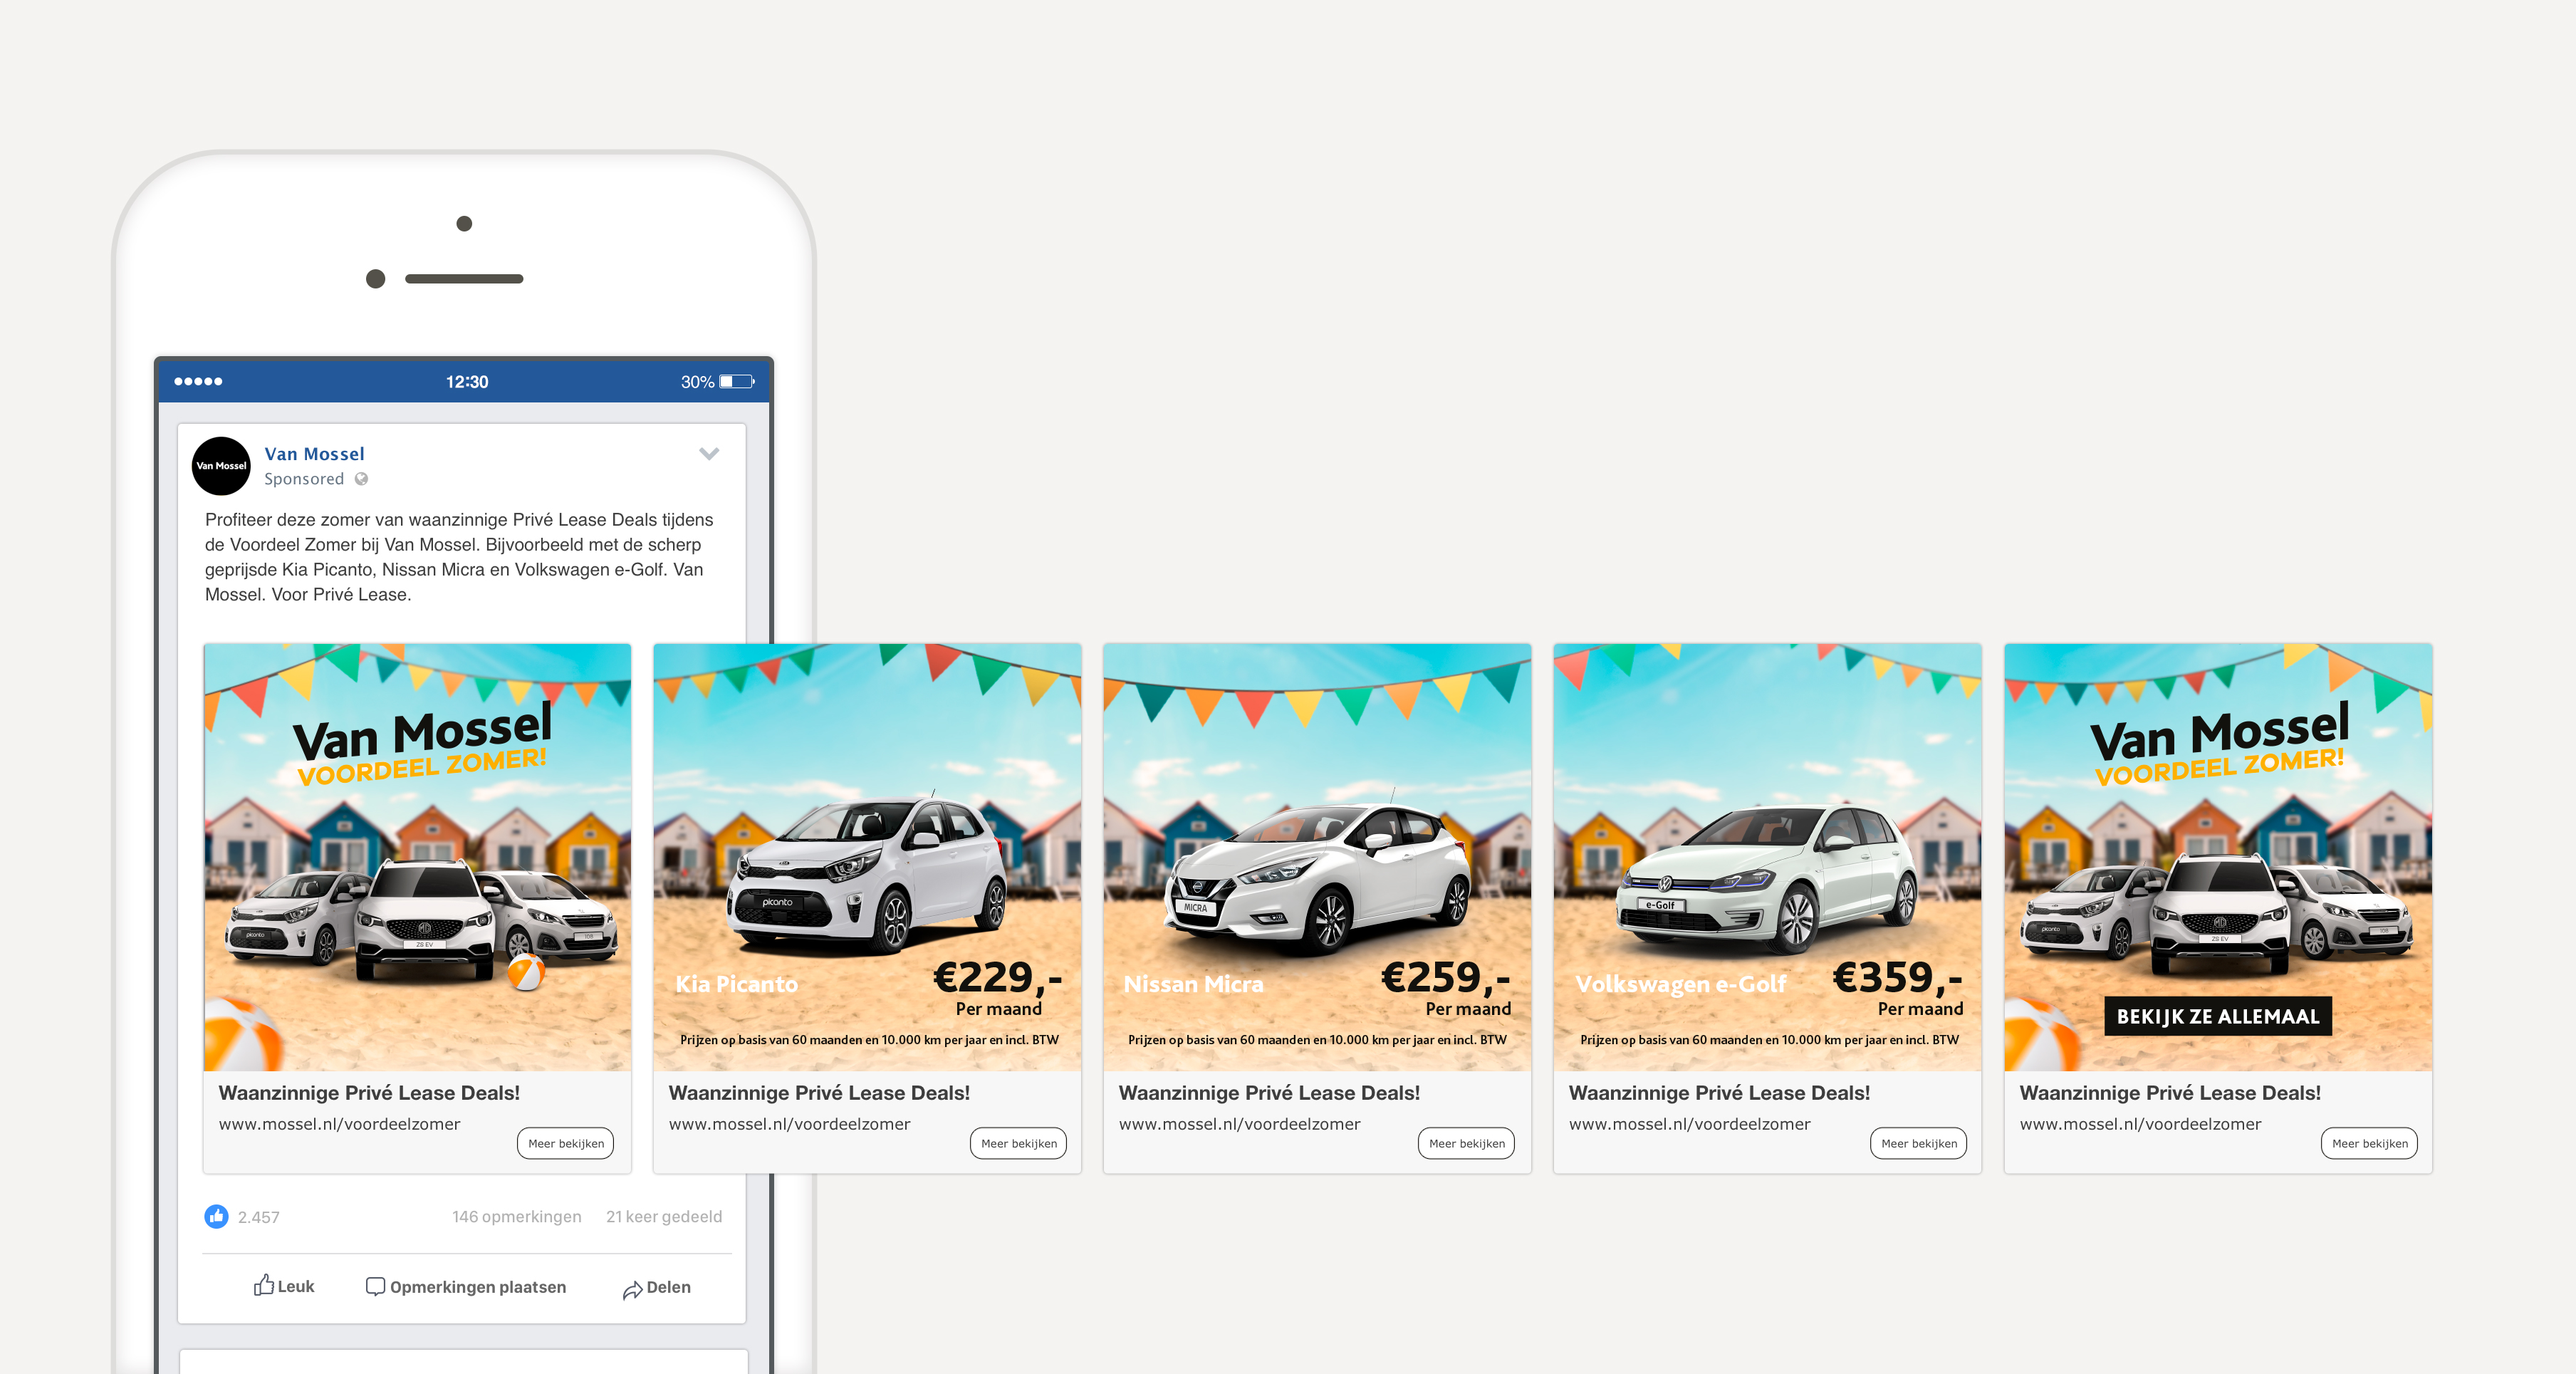Click the Kia Picanto label
This screenshot has height=1374, width=2576.
pyautogui.click(x=736, y=984)
